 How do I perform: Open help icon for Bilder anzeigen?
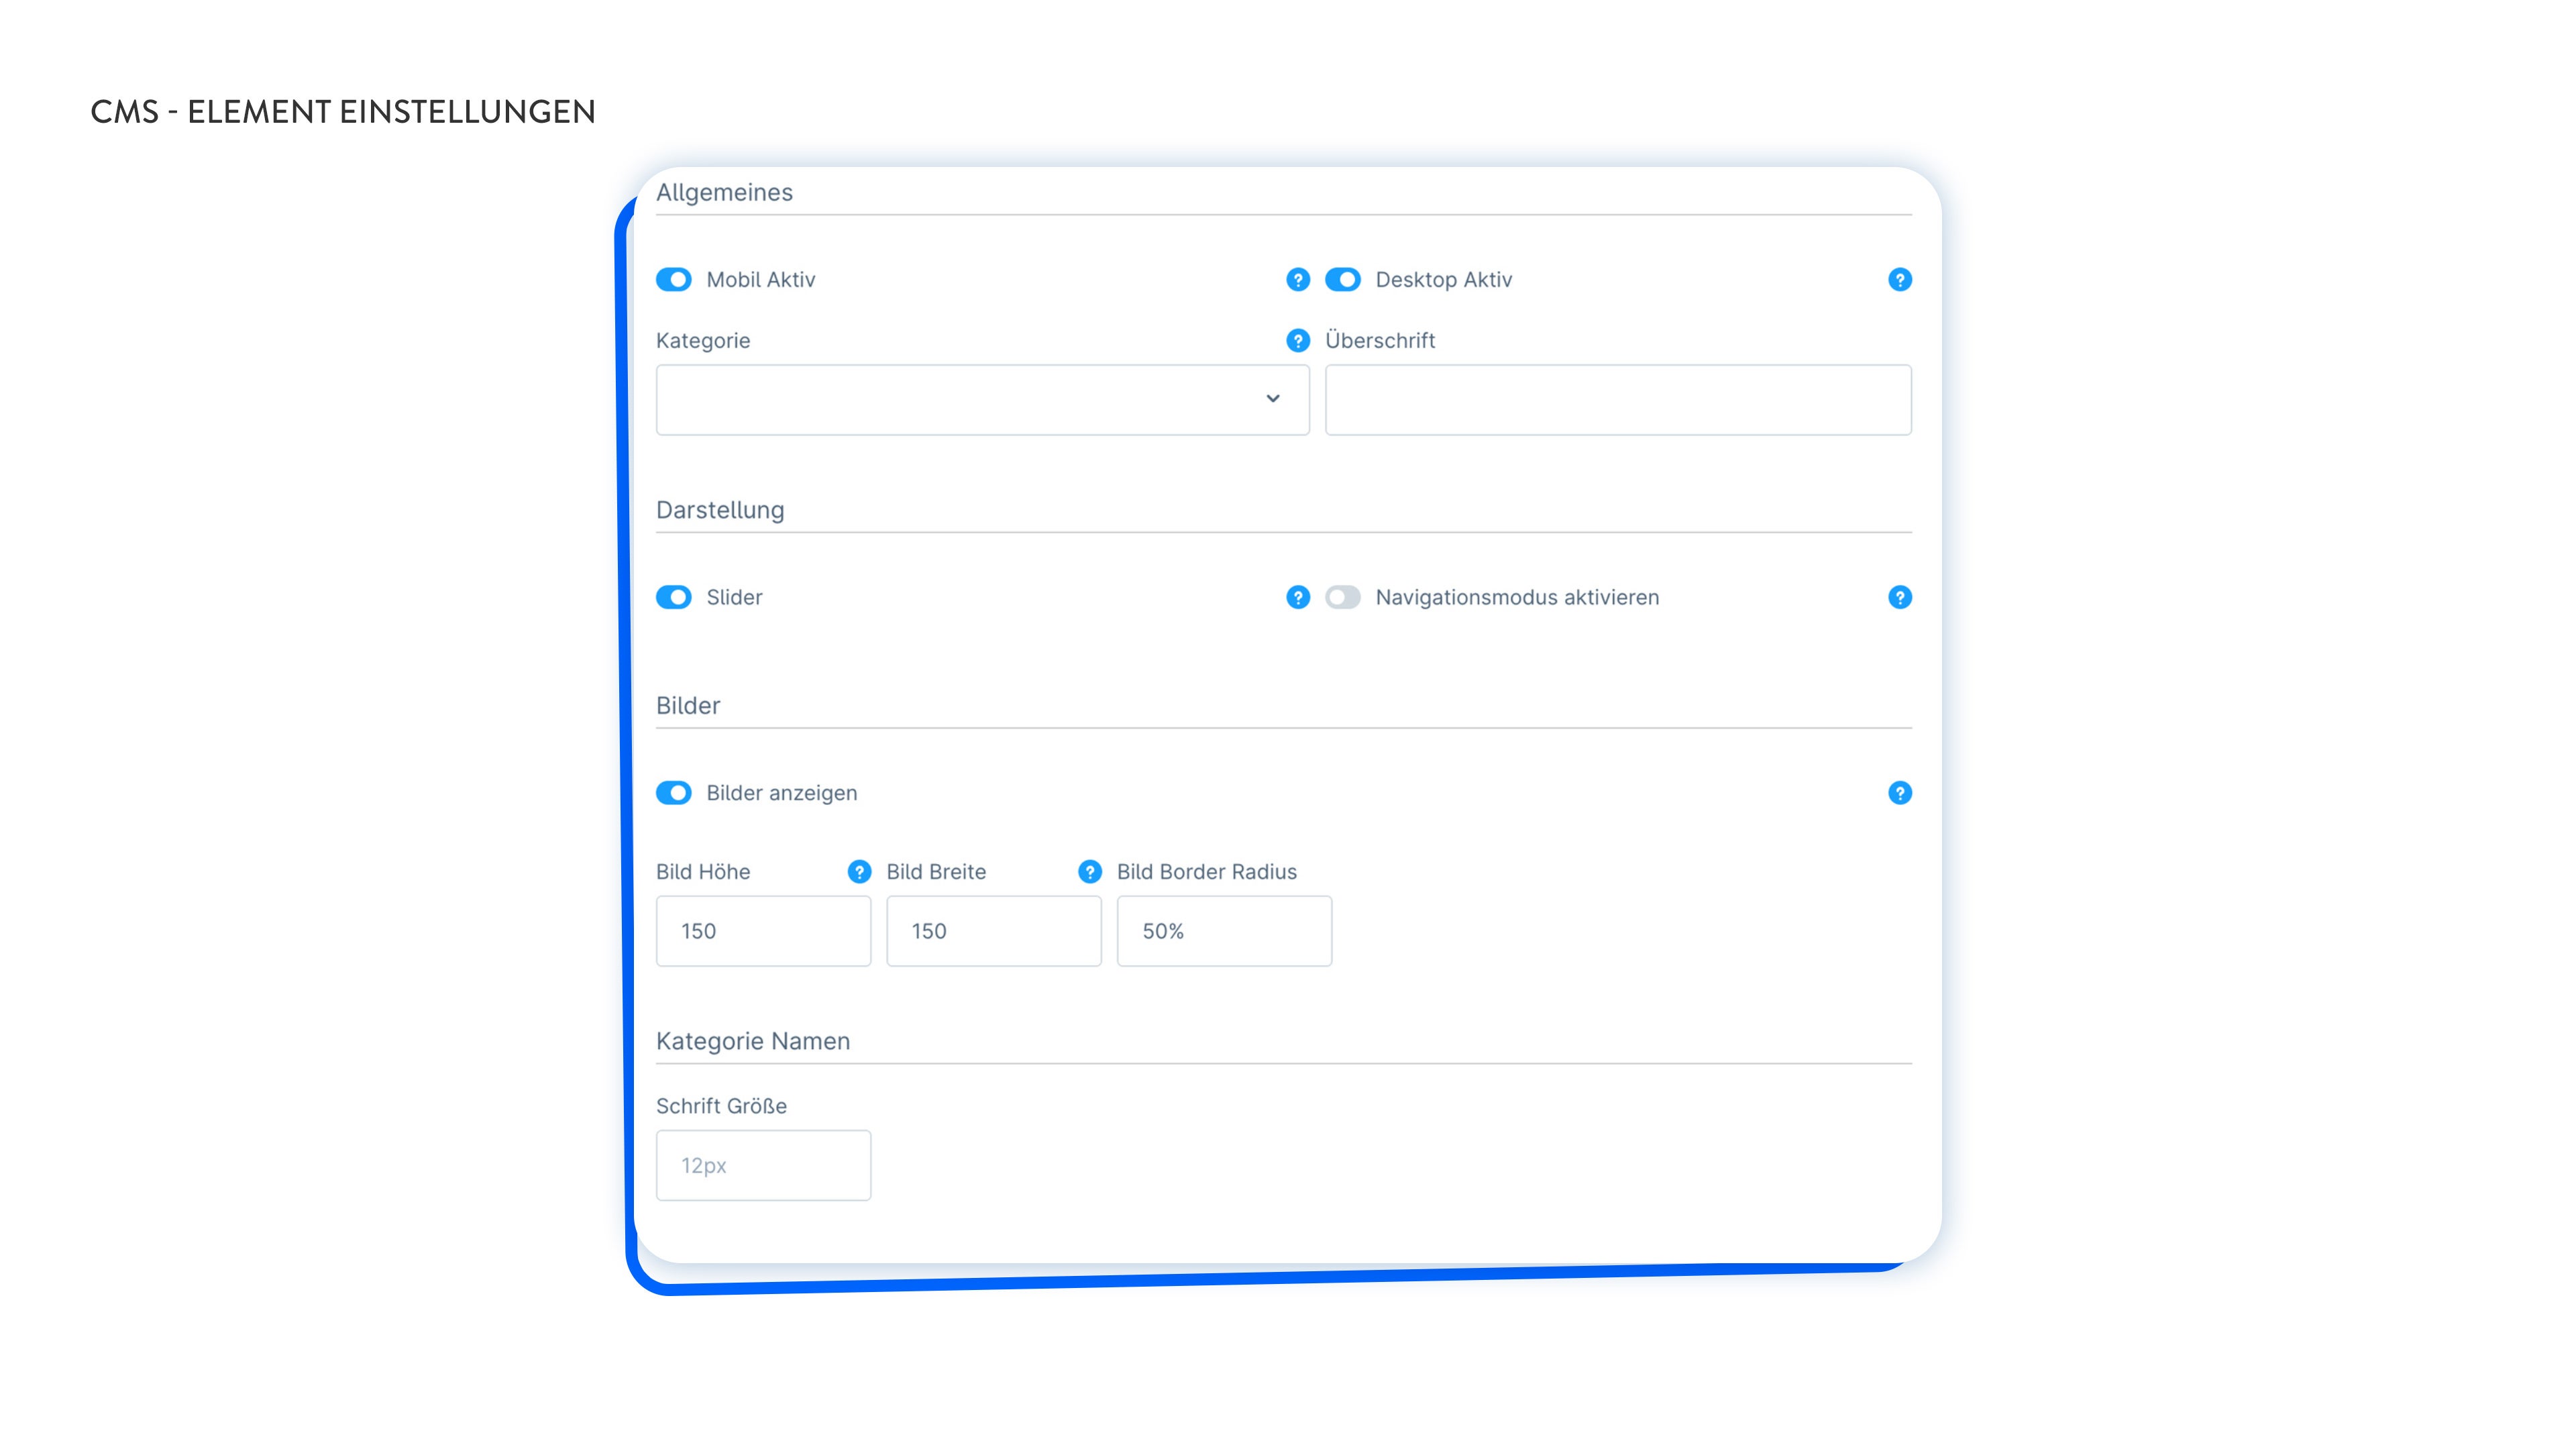coord(1899,793)
